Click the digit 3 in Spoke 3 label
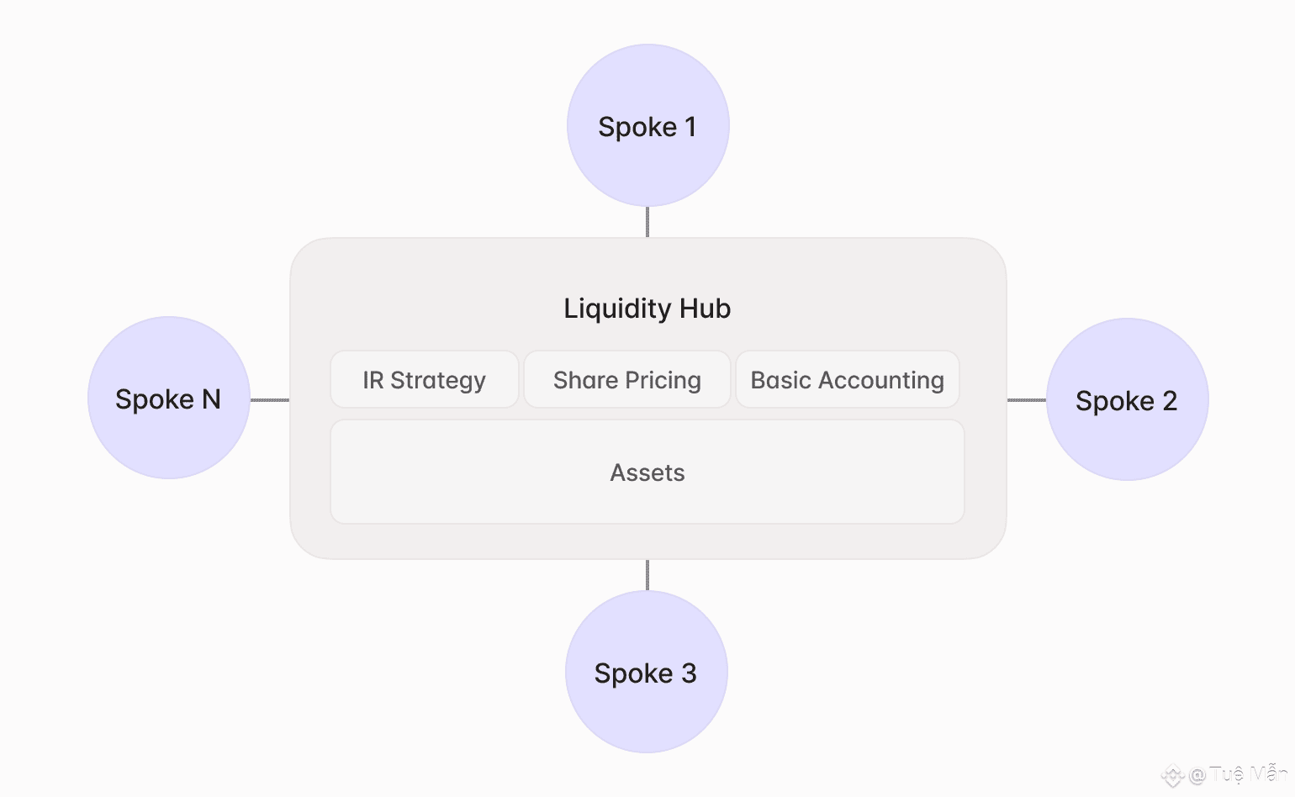 (x=689, y=673)
